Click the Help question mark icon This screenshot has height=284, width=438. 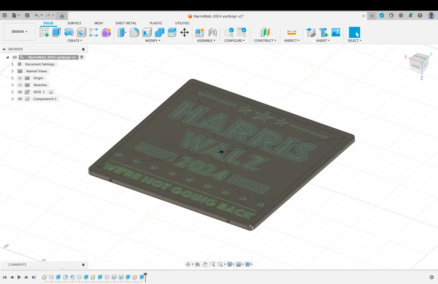tap(420, 16)
